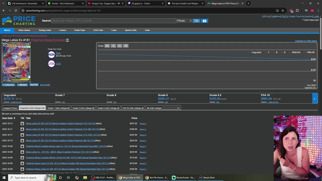Image resolution: width=322 pixels, height=181 pixels.
Task: Open the USD currency dropdown
Action: (x=265, y=17)
